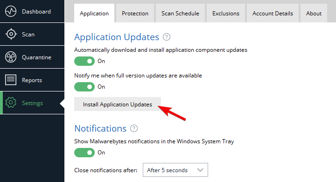
Task: Toggle automatic component updates off
Action: coord(84,61)
